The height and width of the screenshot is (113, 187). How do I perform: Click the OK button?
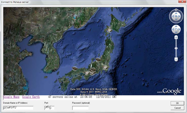click(x=177, y=103)
